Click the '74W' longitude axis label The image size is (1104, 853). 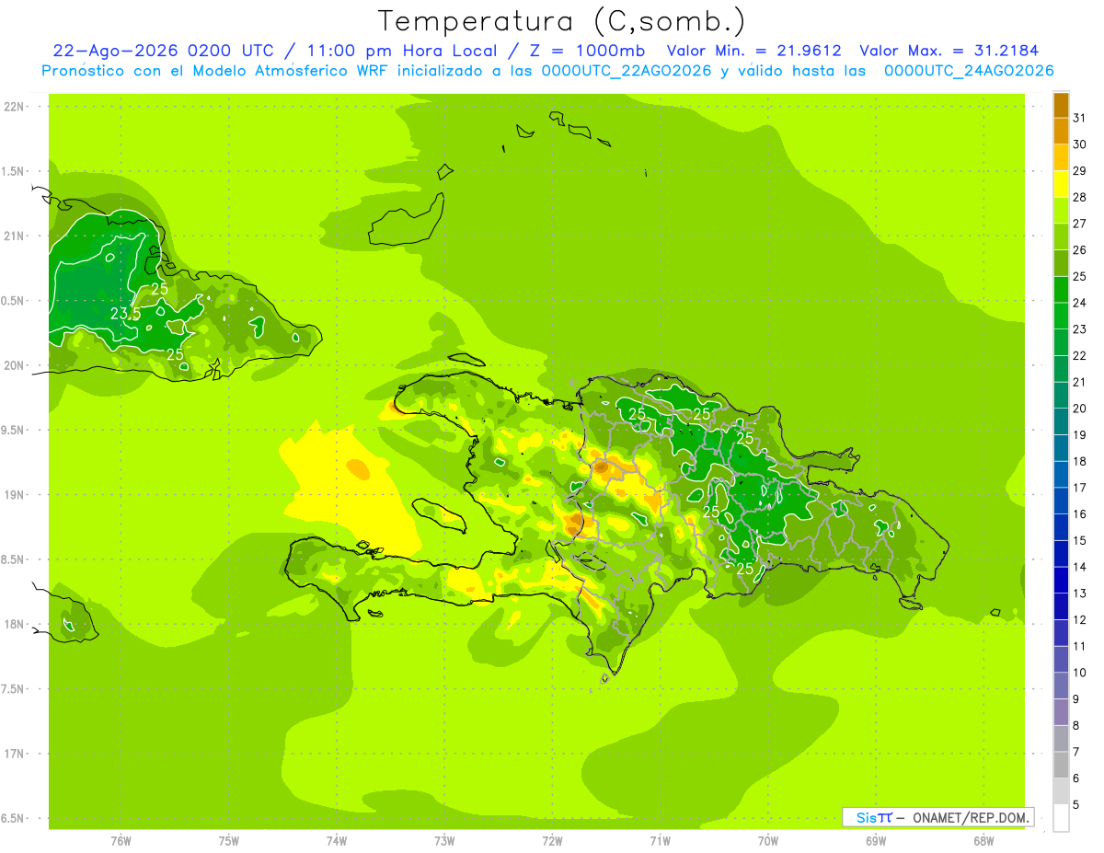337,841
